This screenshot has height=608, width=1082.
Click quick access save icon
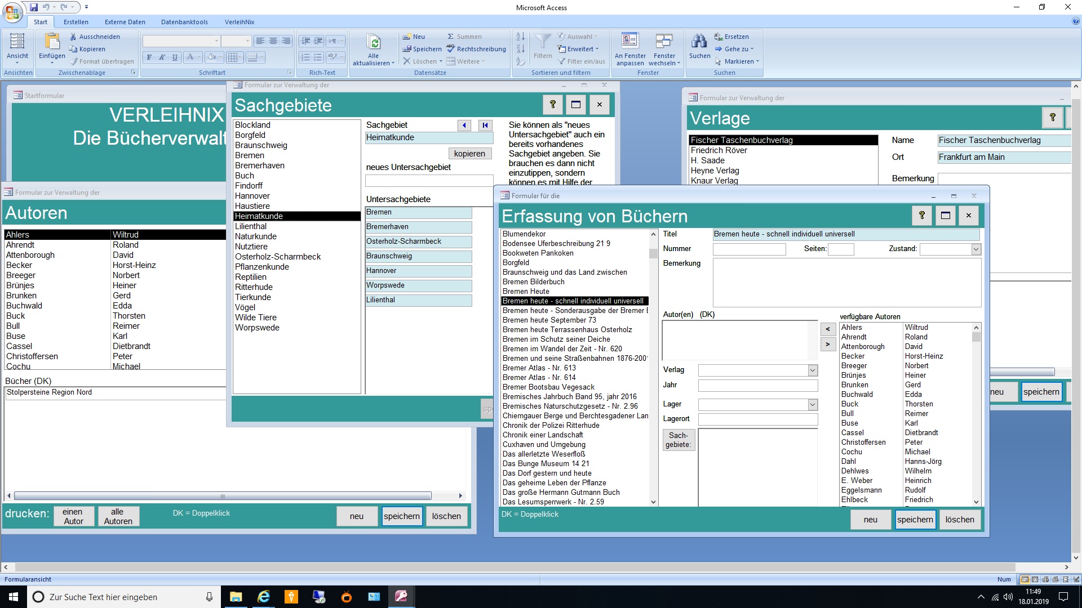coord(34,7)
